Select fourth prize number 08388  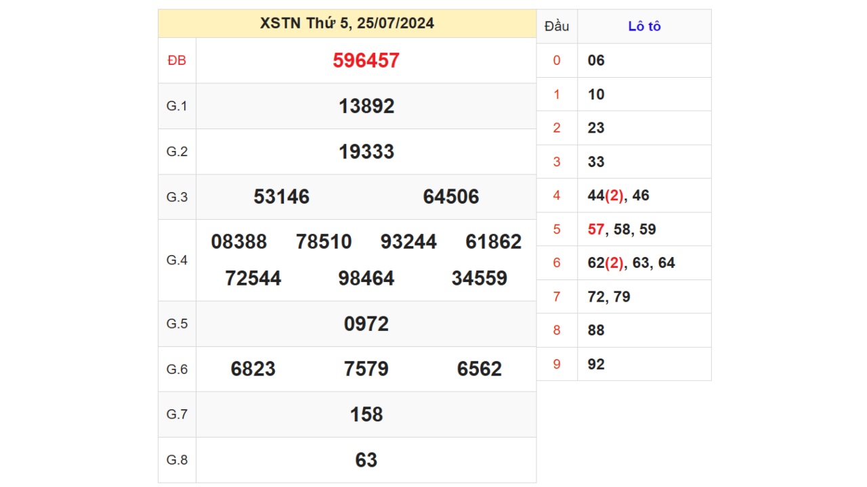click(x=239, y=241)
